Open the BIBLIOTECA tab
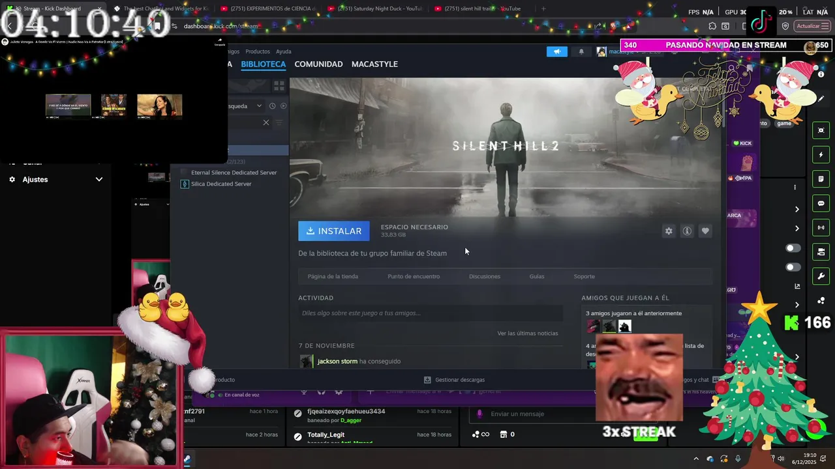Viewport: 835px width, 469px height. point(264,64)
